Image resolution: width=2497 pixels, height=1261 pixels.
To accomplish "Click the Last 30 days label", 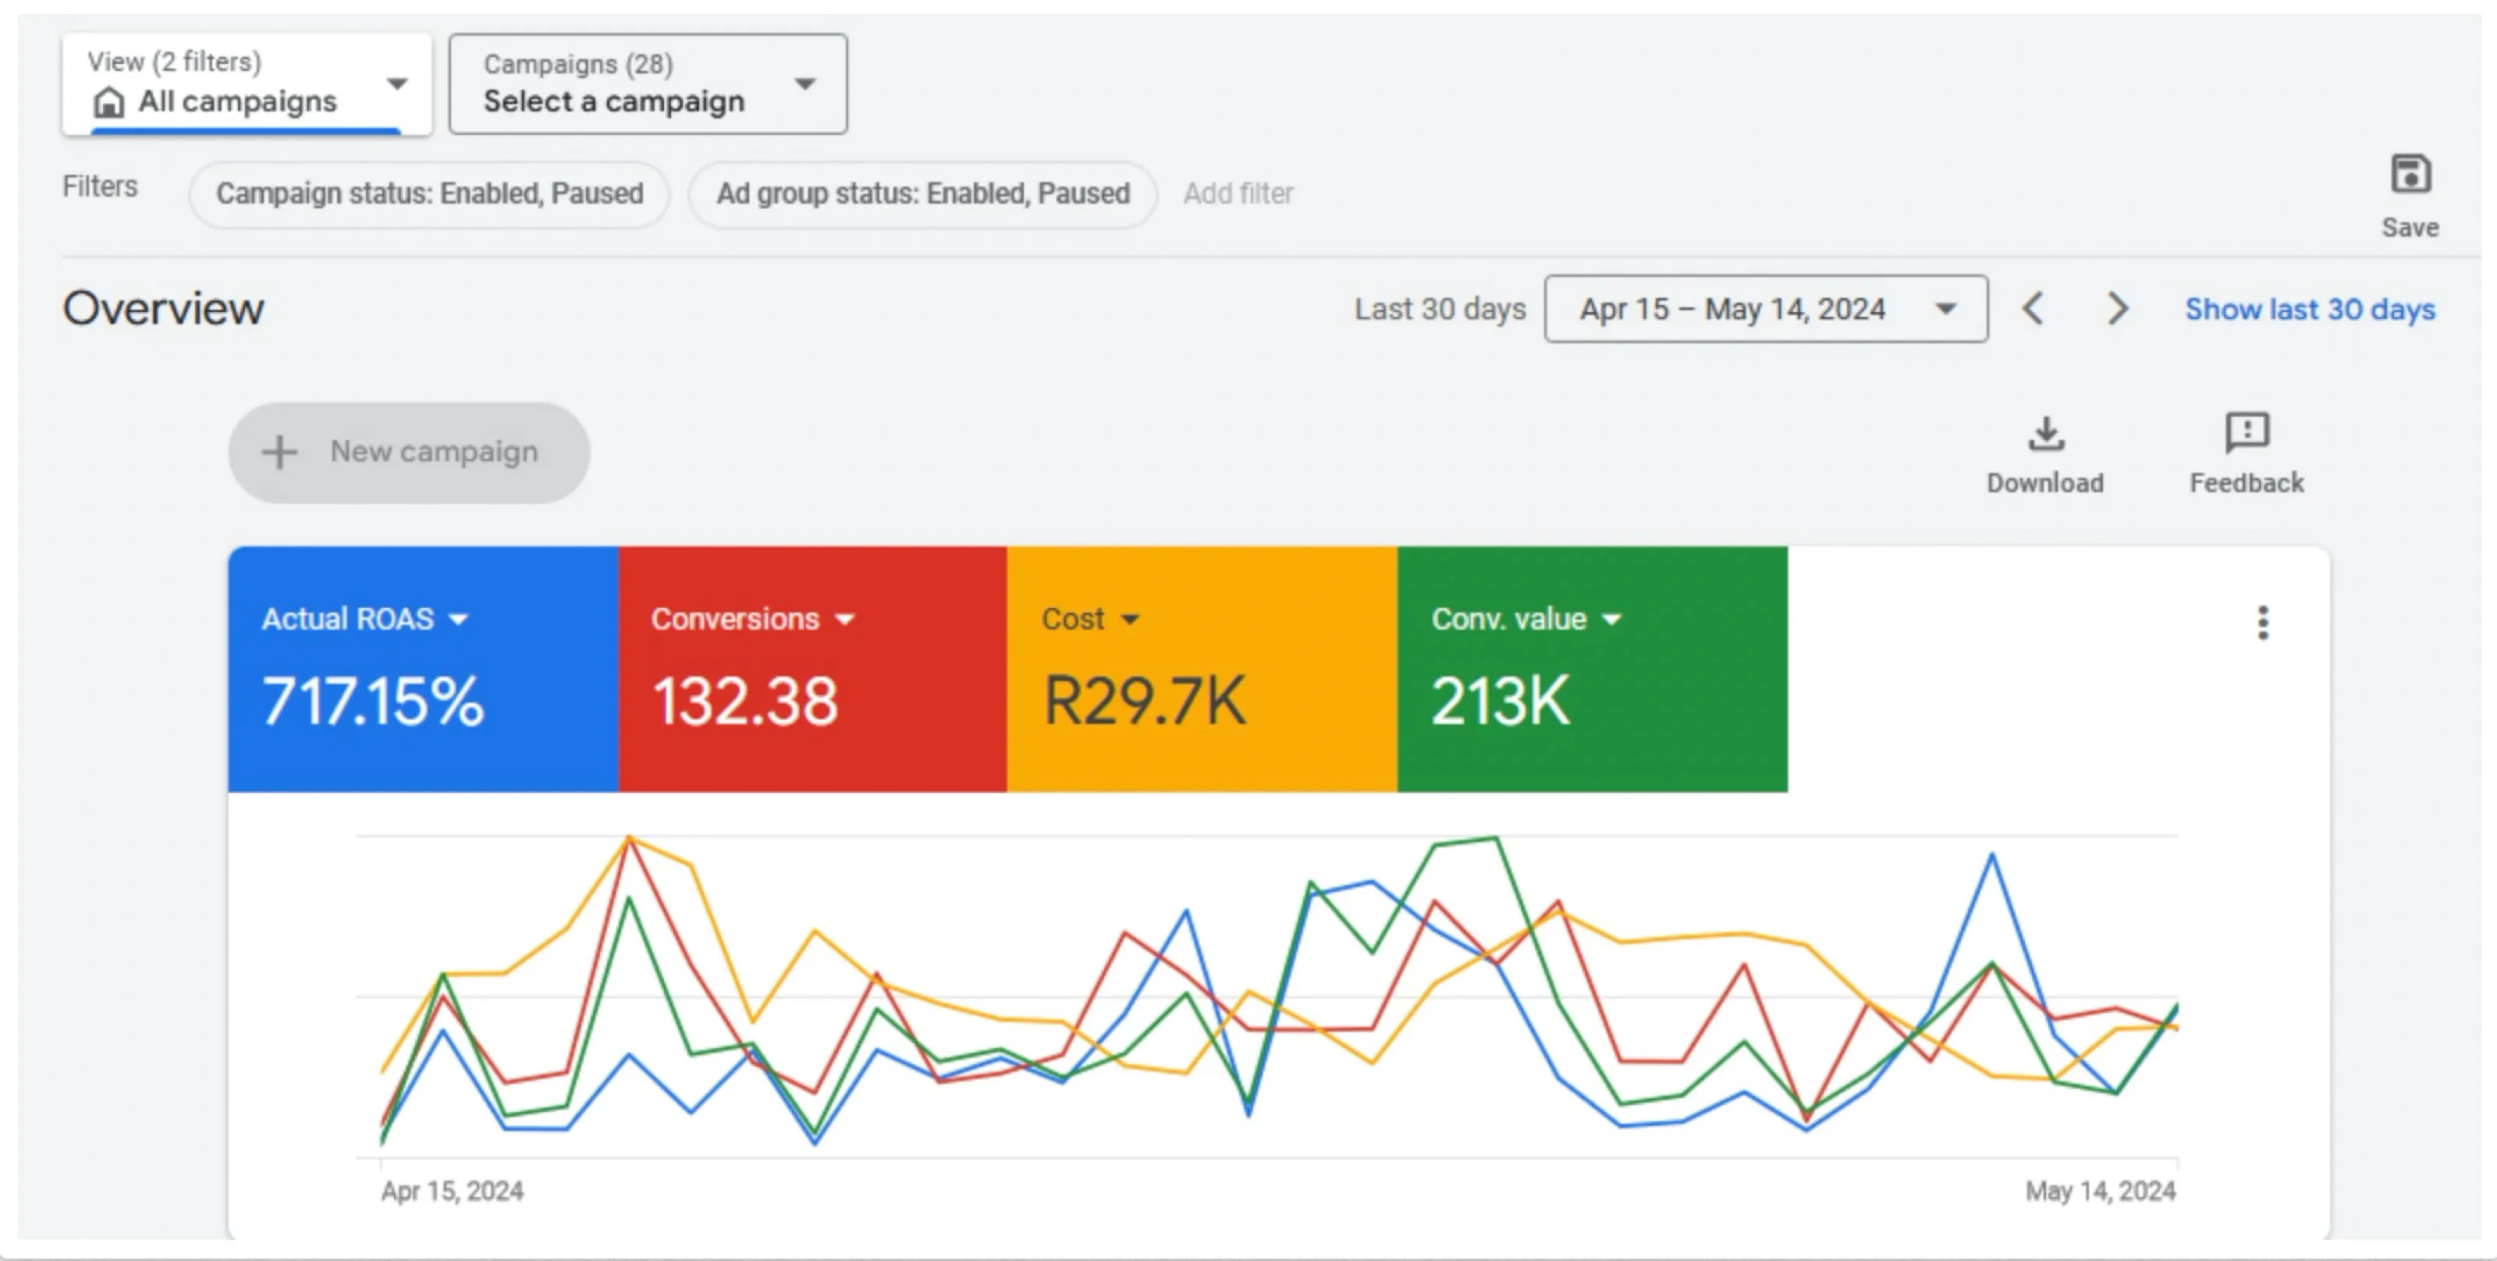I will (1440, 309).
